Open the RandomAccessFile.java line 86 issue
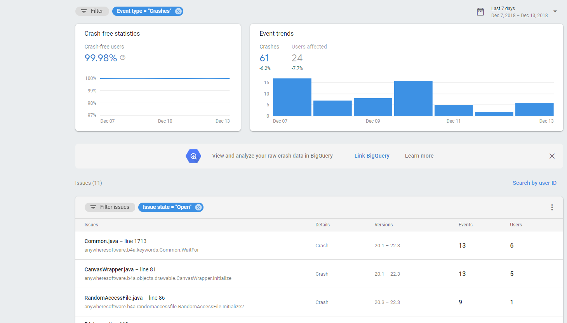567x323 pixels. pos(124,298)
